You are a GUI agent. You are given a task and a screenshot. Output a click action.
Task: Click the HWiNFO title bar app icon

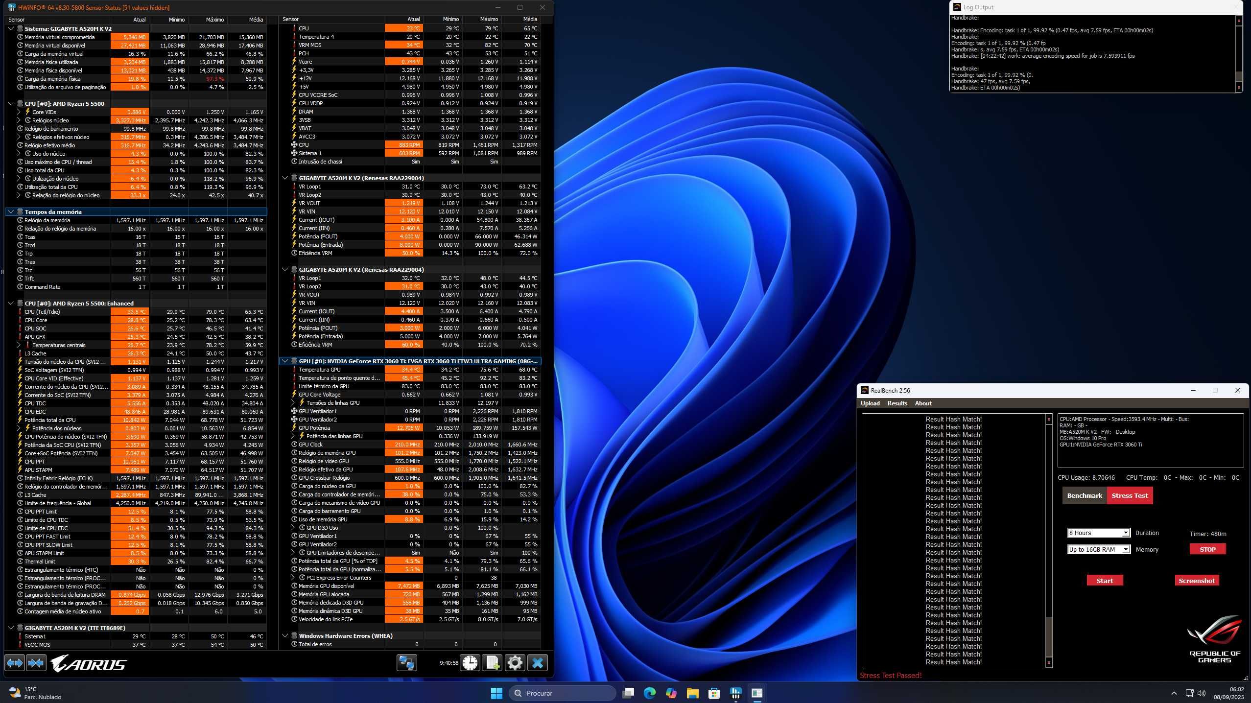[x=11, y=7]
